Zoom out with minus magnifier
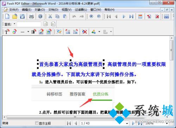 pos(99,16)
